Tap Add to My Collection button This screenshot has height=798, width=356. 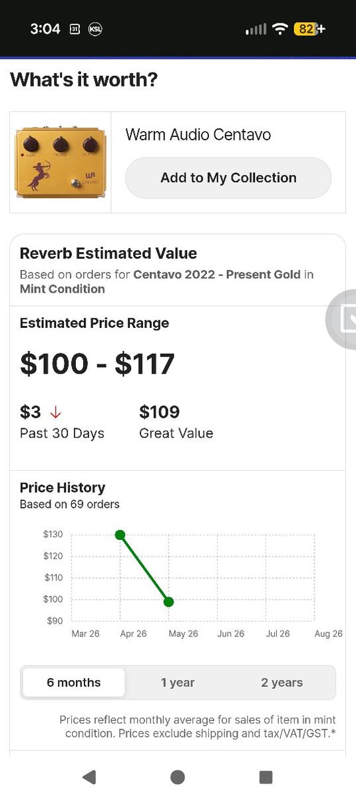228,178
